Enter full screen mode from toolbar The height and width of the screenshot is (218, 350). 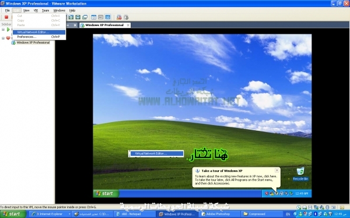click(x=71, y=17)
